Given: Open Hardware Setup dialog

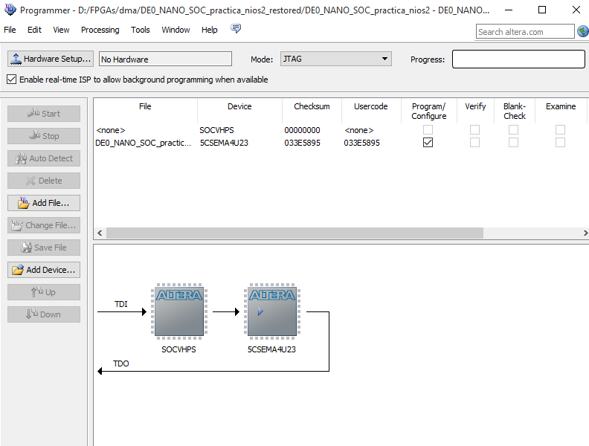Looking at the screenshot, I should pos(51,59).
